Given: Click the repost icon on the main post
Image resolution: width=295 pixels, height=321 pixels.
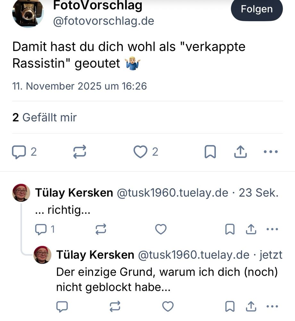Looking at the screenshot, I should click(80, 152).
